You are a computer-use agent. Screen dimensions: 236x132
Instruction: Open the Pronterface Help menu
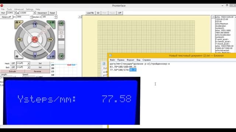click(x=38, y=9)
